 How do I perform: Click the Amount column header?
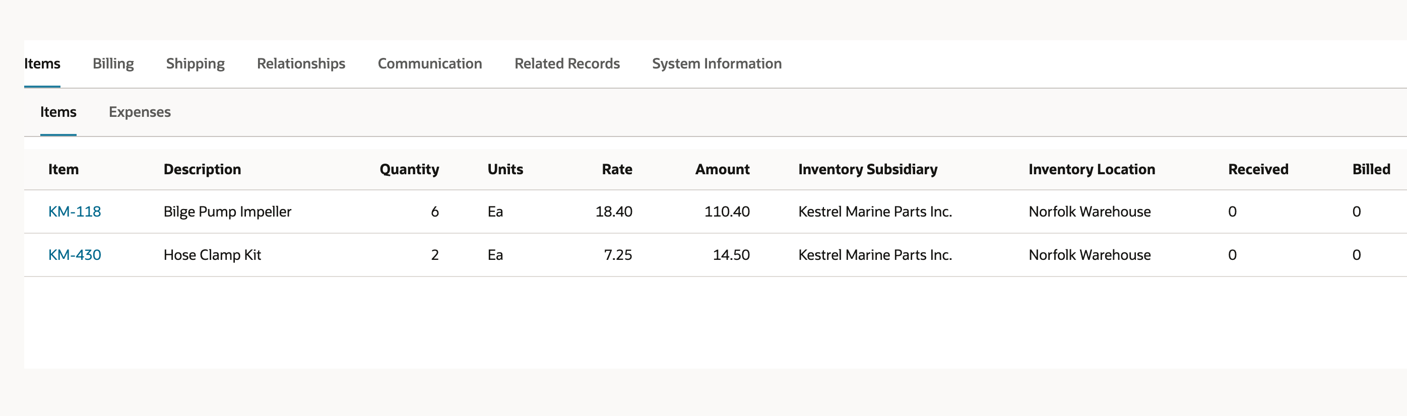tap(722, 169)
